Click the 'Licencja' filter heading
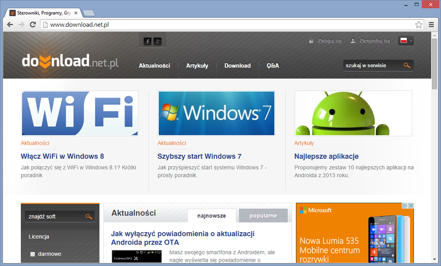The image size is (441, 266). (x=39, y=237)
